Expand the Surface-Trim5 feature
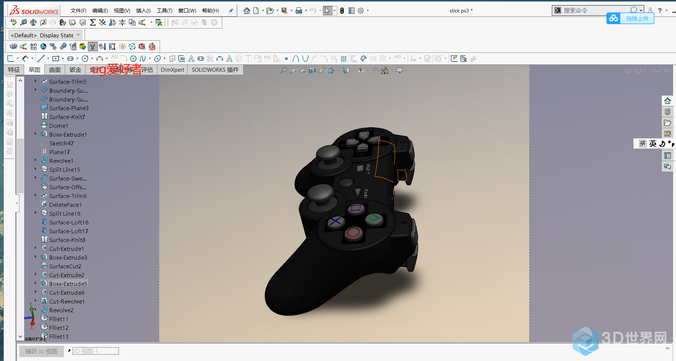Image resolution: width=676 pixels, height=361 pixels. pyautogui.click(x=36, y=81)
